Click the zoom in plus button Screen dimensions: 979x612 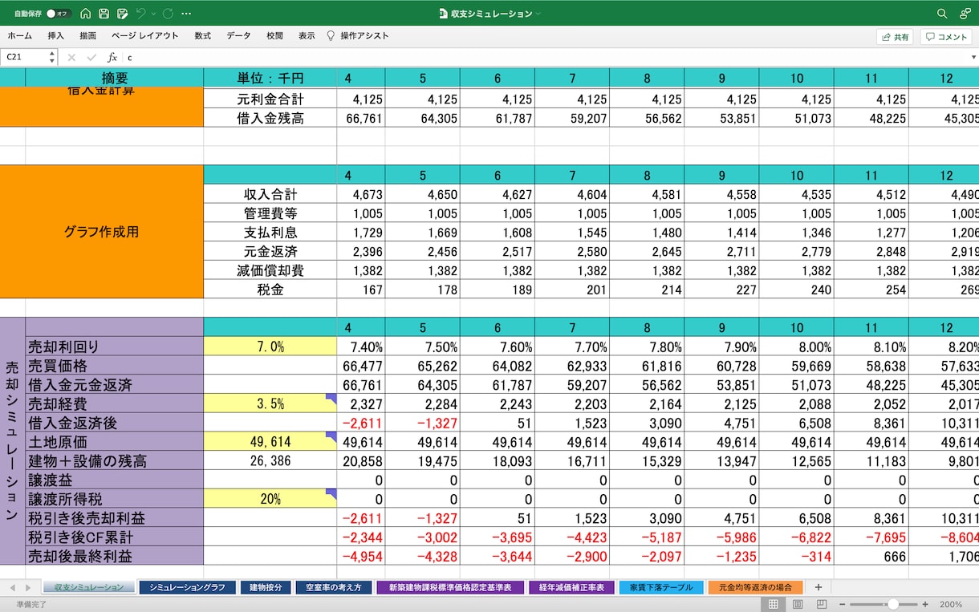[x=925, y=604]
